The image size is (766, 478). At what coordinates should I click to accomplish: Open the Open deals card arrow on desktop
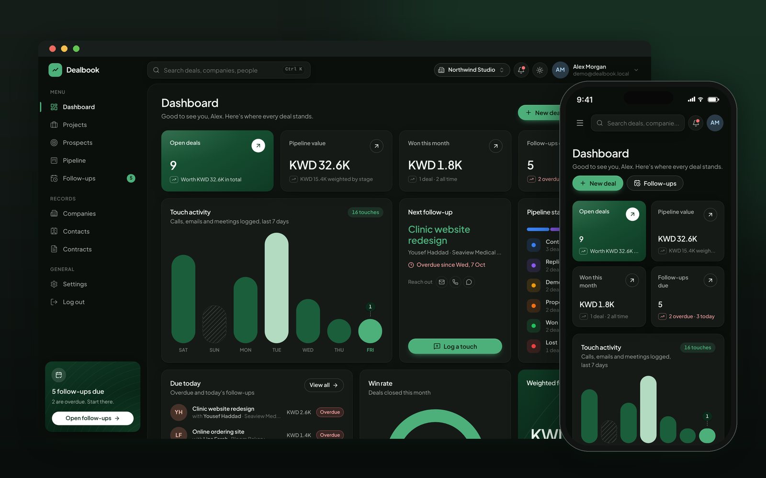coord(258,145)
